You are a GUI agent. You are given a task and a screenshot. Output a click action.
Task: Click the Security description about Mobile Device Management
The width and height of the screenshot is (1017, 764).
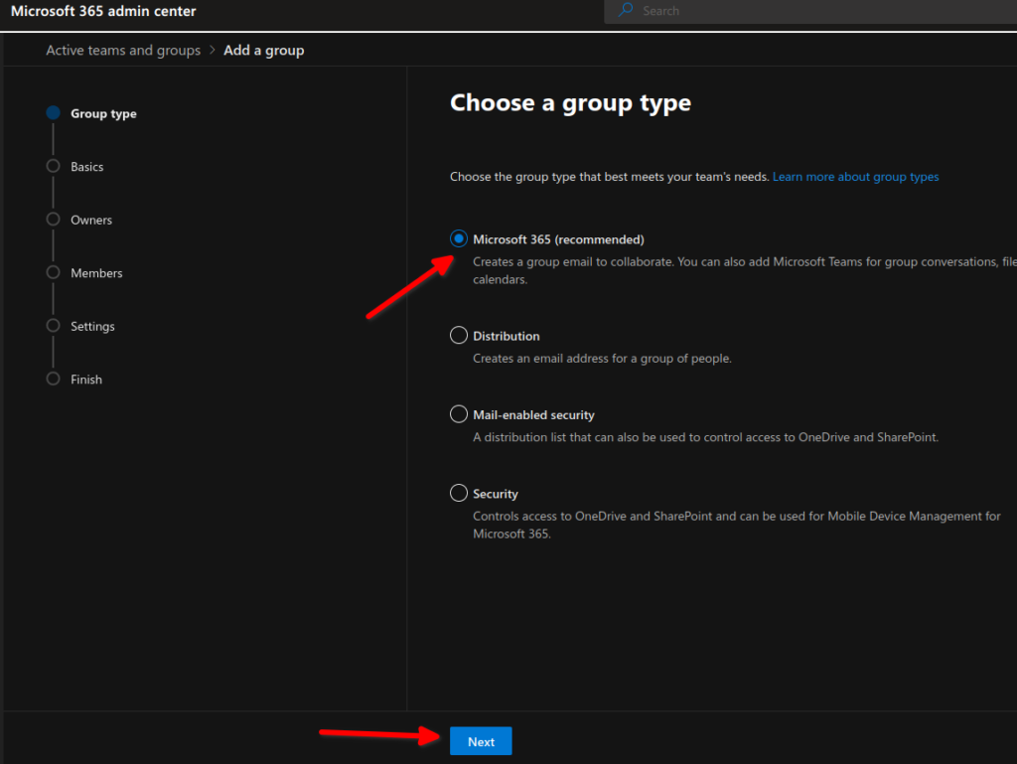[737, 525]
